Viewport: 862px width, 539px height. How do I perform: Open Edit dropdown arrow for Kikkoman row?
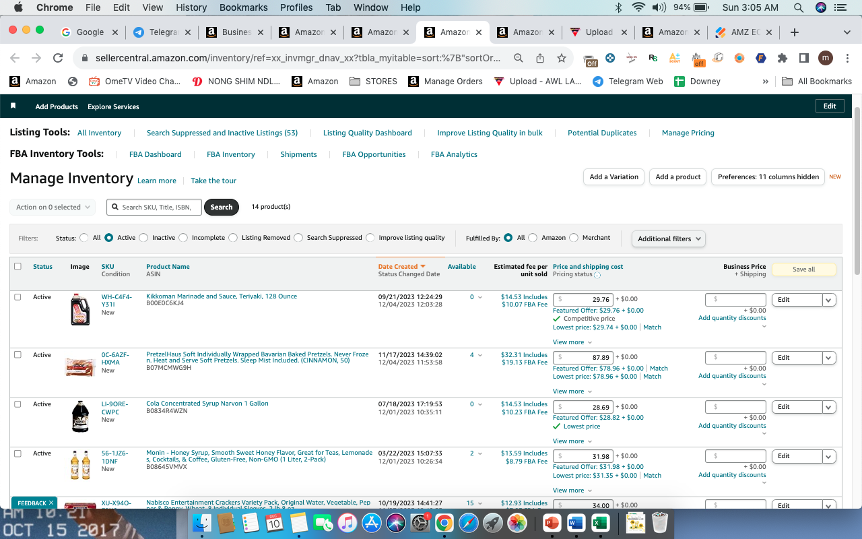(829, 300)
